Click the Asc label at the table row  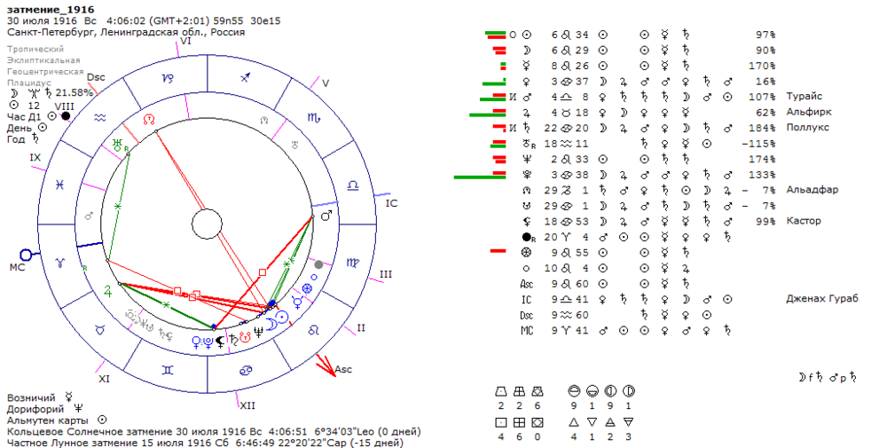click(527, 284)
